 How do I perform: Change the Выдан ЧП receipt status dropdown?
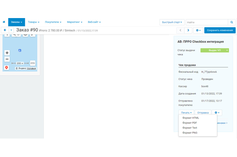[x=215, y=50]
